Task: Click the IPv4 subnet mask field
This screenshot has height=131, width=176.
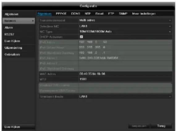Action: pyautogui.click(x=125, y=47)
